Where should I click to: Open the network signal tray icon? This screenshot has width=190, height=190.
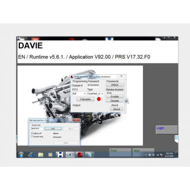tap(157, 155)
